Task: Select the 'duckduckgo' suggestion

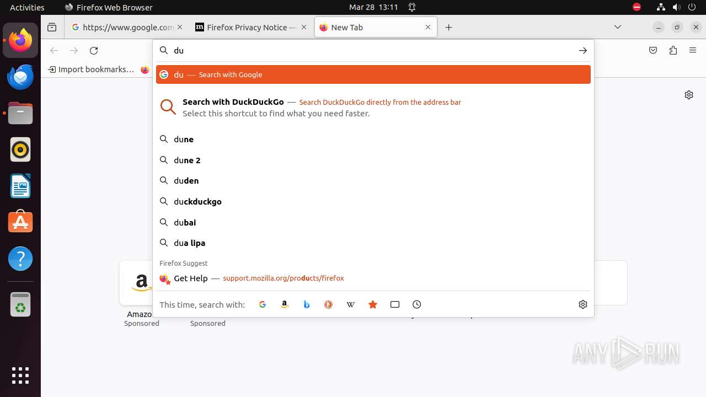Action: click(373, 201)
